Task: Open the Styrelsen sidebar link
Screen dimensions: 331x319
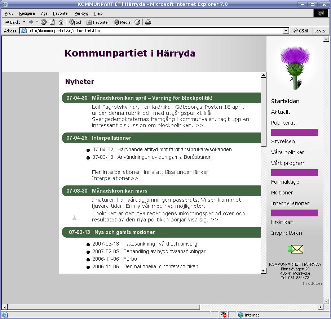Action: pyautogui.click(x=283, y=141)
